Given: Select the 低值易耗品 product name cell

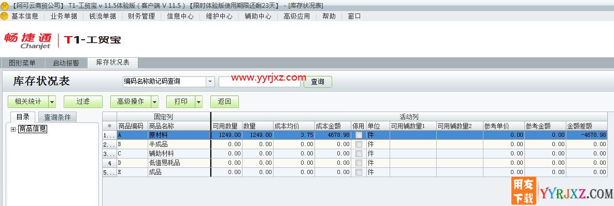Looking at the screenshot, I should point(179,163).
